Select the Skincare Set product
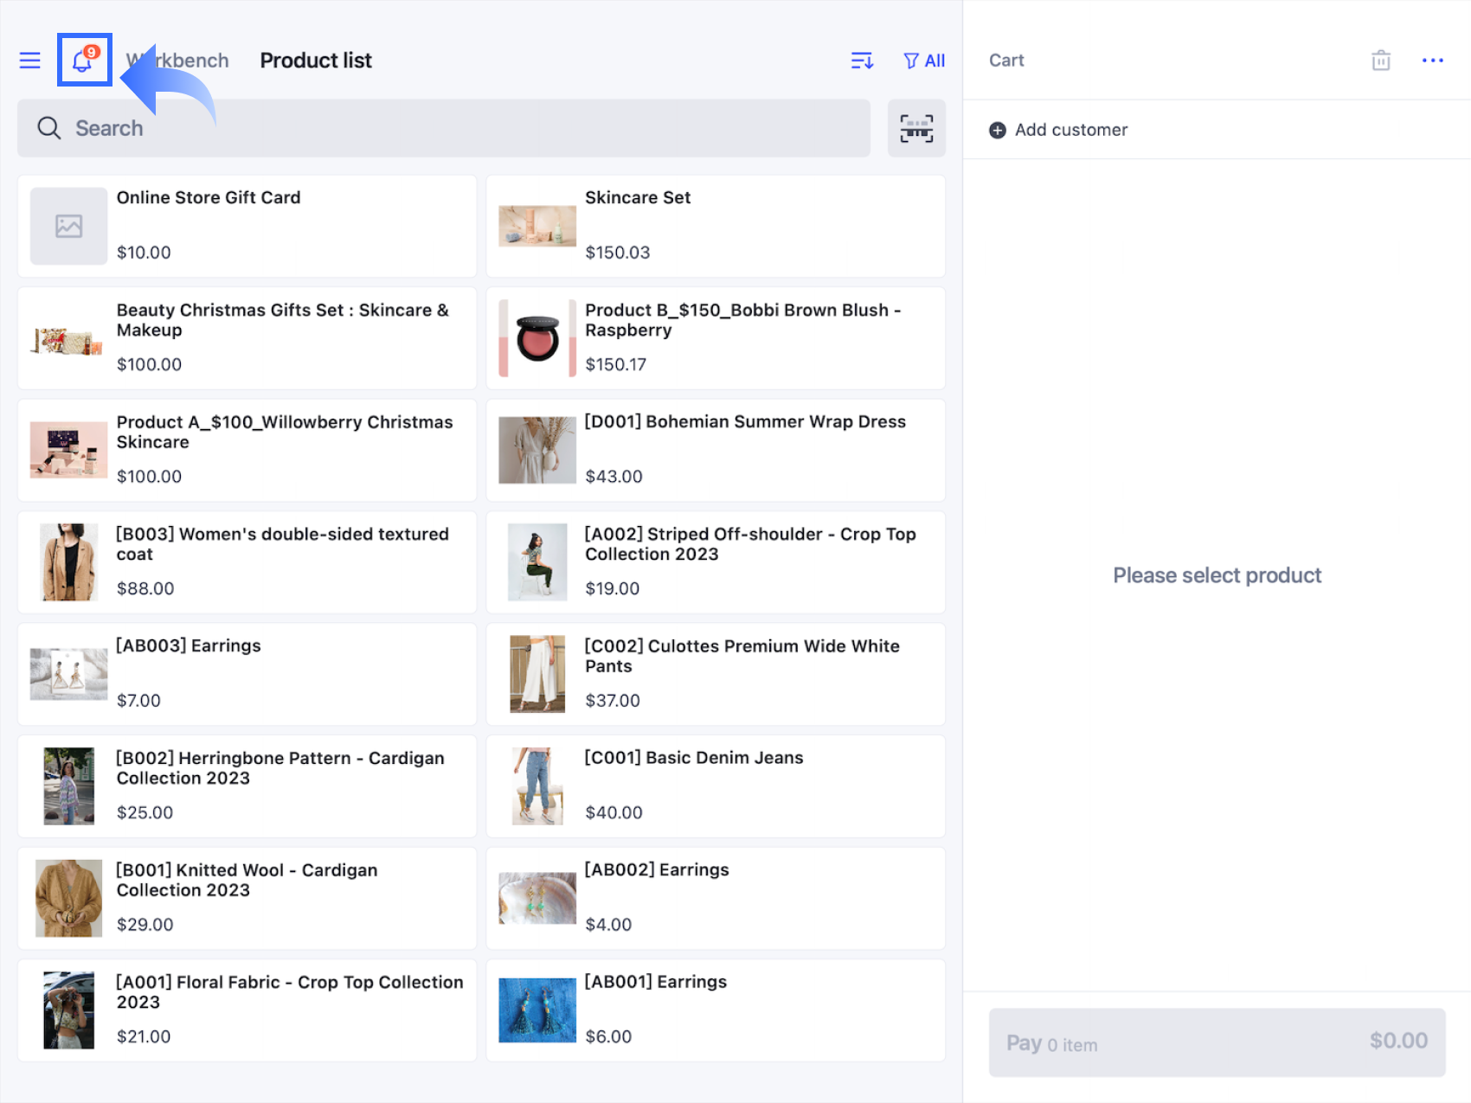Image resolution: width=1471 pixels, height=1103 pixels. coord(716,226)
